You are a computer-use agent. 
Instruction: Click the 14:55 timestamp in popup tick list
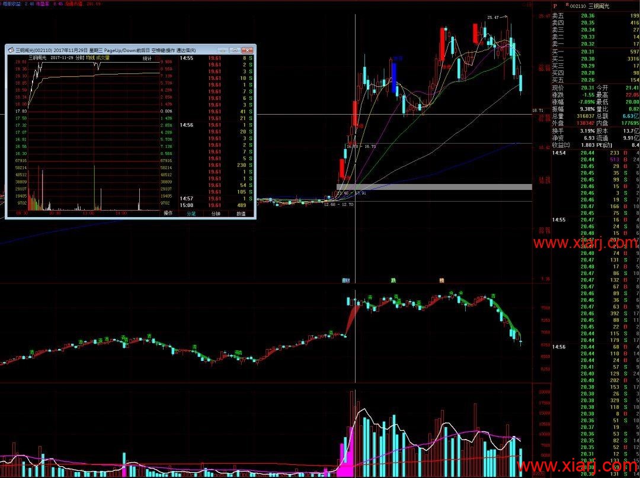pos(186,59)
